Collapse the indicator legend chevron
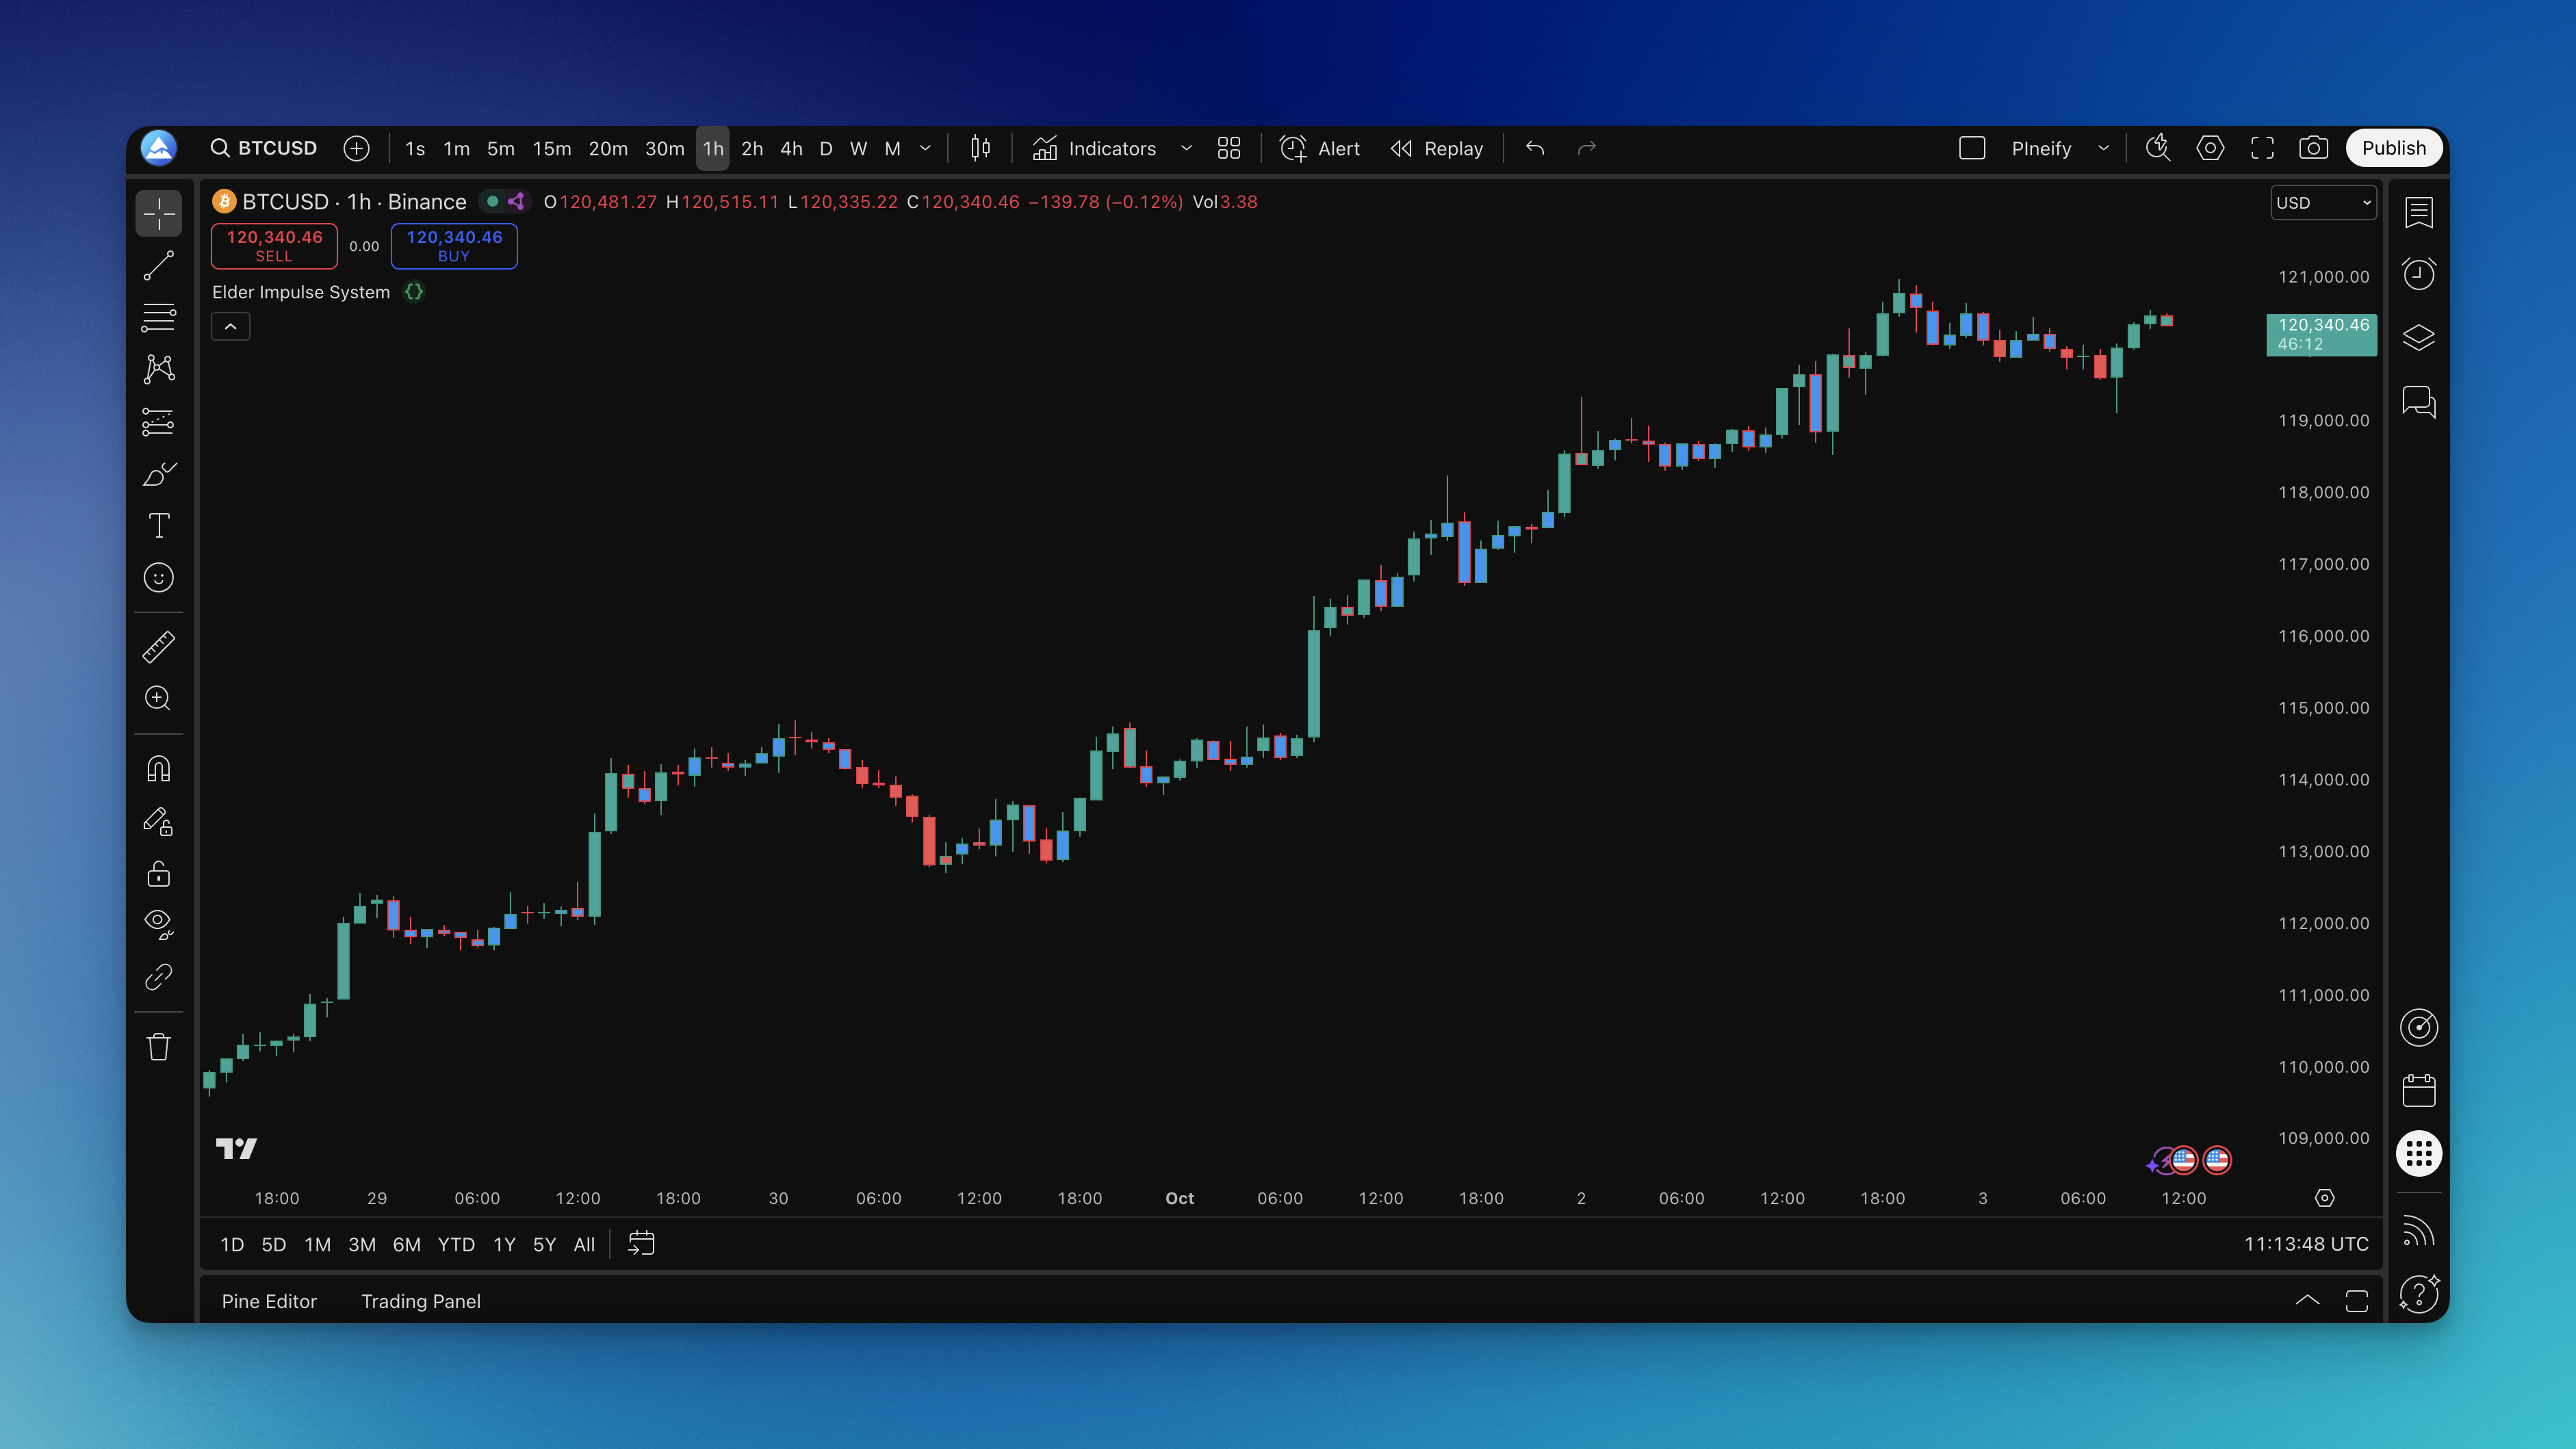Image resolution: width=2576 pixels, height=1449 pixels. pos(230,327)
